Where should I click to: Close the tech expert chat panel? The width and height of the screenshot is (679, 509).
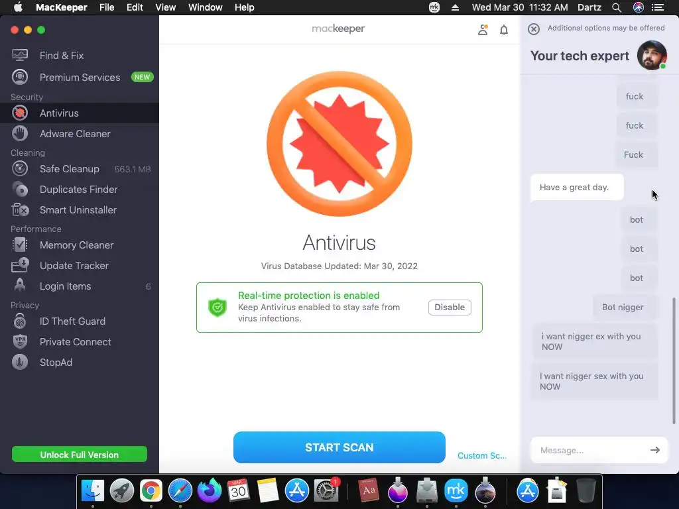pos(534,29)
